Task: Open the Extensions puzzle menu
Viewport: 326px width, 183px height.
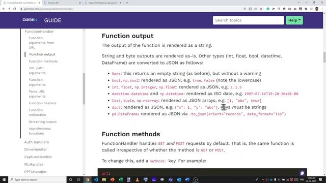Action: (306, 9)
